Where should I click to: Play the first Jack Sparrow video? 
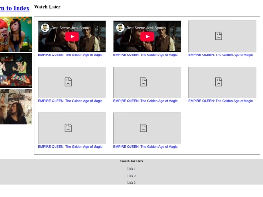[x=72, y=36]
